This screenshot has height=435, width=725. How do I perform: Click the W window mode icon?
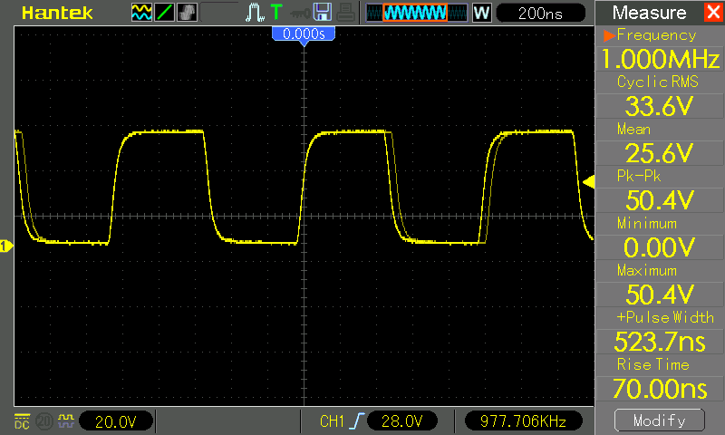[x=481, y=13]
